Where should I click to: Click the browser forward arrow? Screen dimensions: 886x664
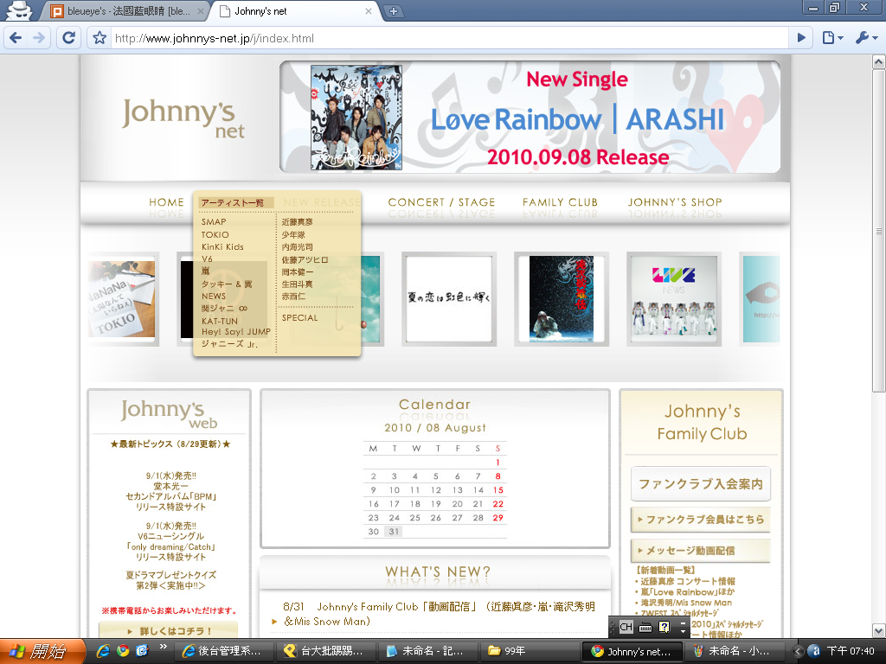[x=39, y=38]
